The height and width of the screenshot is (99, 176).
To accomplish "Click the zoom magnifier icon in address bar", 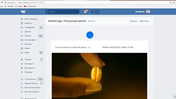I will pos(170,2).
